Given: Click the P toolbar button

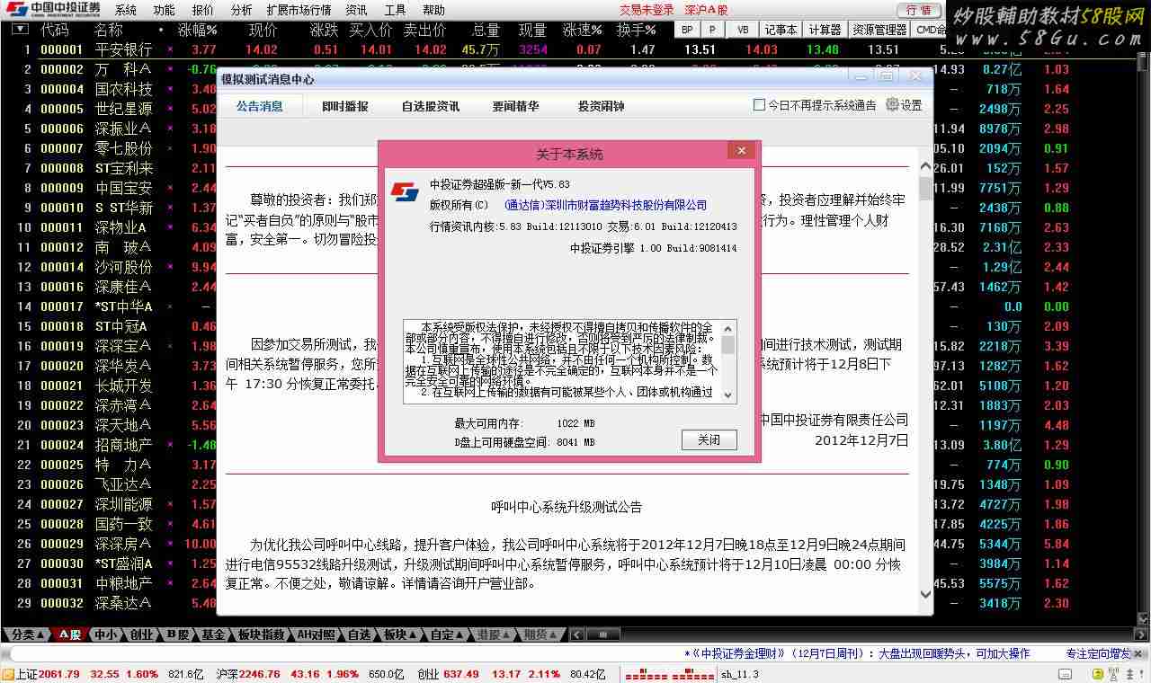Looking at the screenshot, I should pos(714,30).
